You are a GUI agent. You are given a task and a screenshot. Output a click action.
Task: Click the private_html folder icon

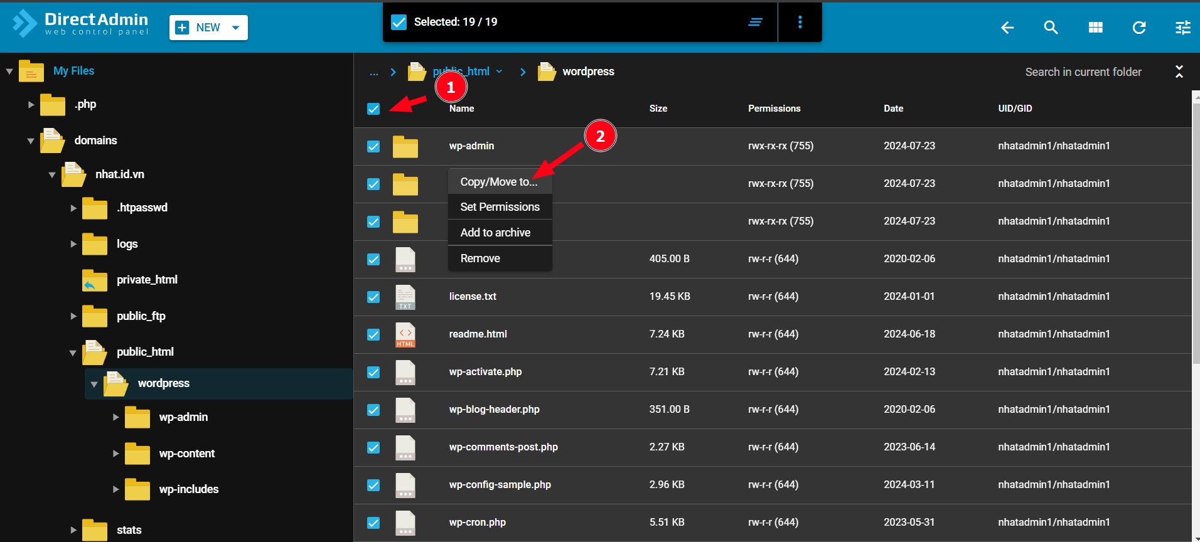pyautogui.click(x=95, y=280)
